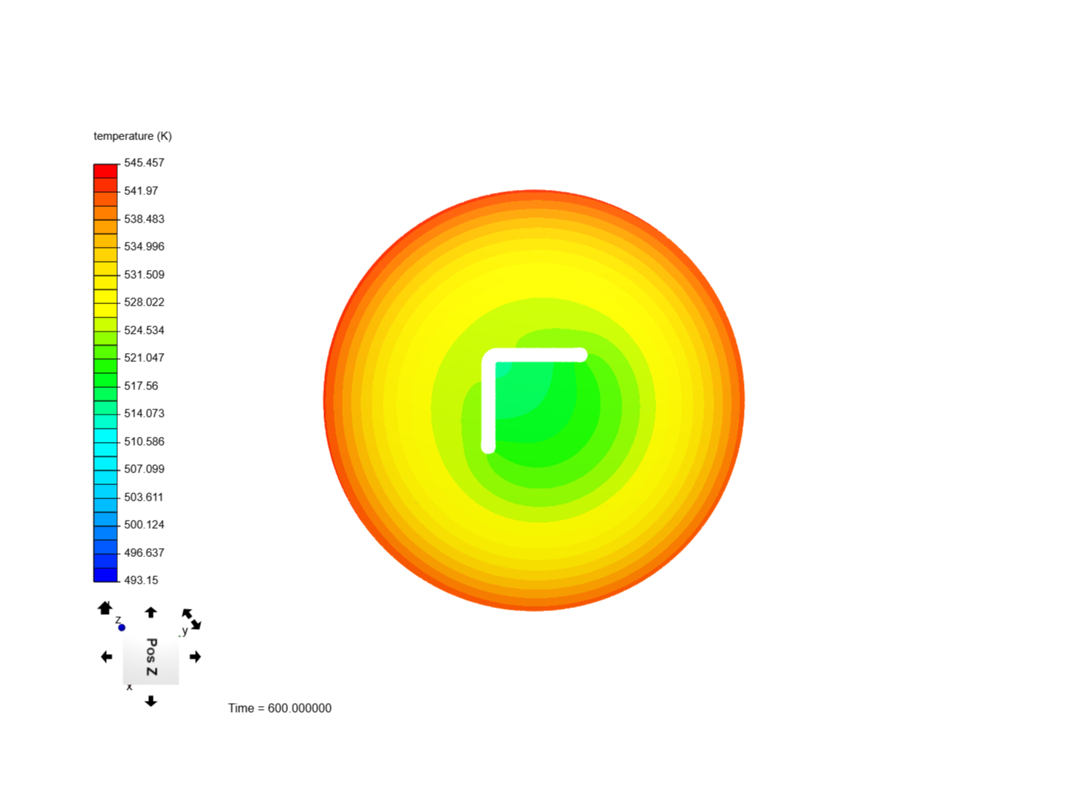The height and width of the screenshot is (801, 1068).
Task: Click the white L-shaped probe in the disc
Action: pyautogui.click(x=489, y=400)
